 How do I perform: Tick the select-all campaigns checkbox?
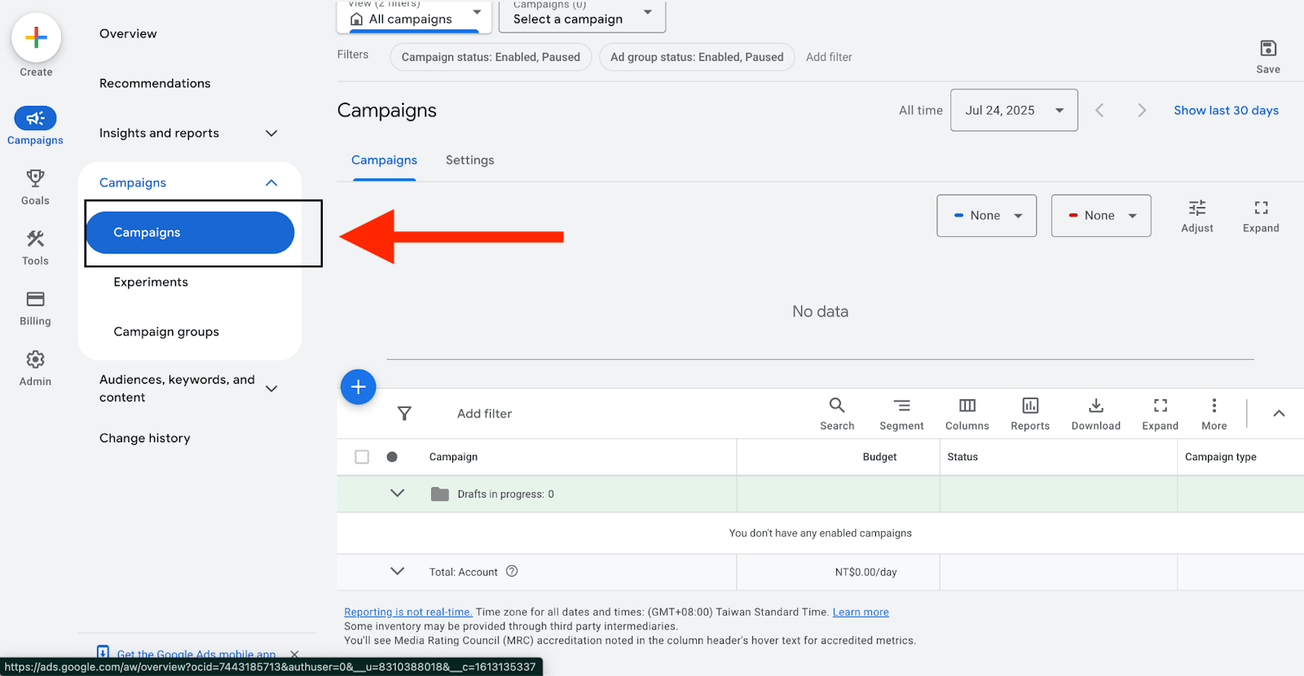click(362, 457)
